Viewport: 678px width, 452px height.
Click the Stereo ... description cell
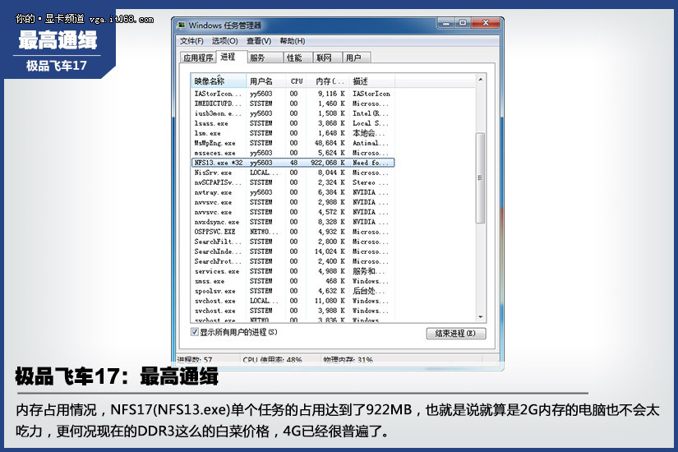pos(370,182)
